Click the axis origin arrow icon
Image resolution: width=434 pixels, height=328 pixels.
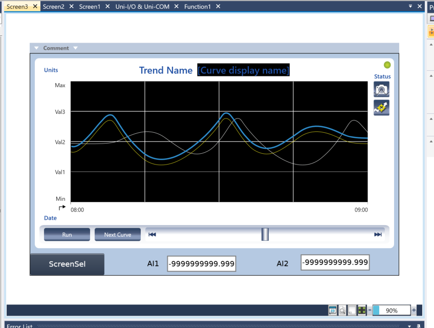click(62, 208)
